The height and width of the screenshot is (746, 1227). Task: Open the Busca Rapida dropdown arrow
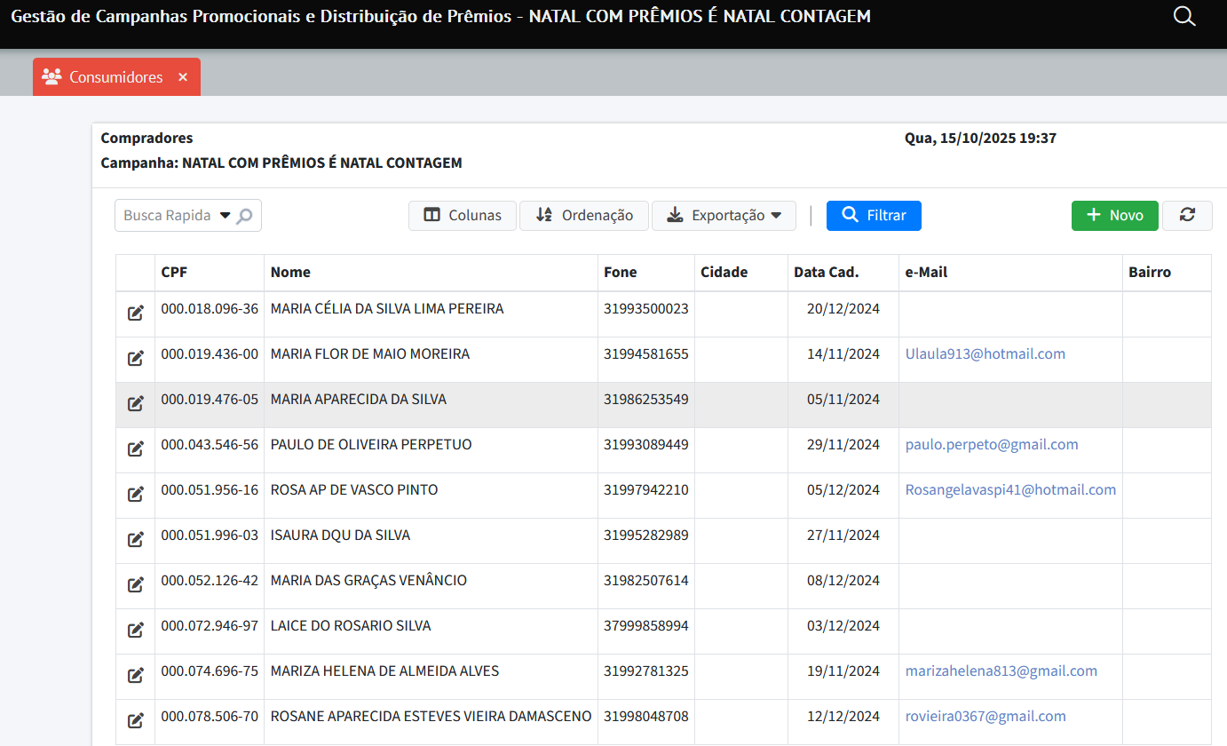(x=225, y=216)
